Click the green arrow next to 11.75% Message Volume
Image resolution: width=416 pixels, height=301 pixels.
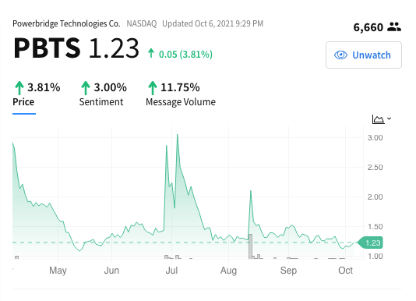click(x=152, y=88)
